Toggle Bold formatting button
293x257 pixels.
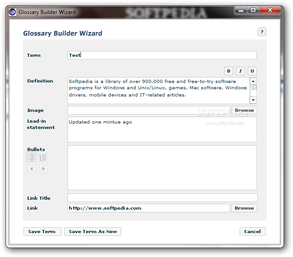(228, 71)
